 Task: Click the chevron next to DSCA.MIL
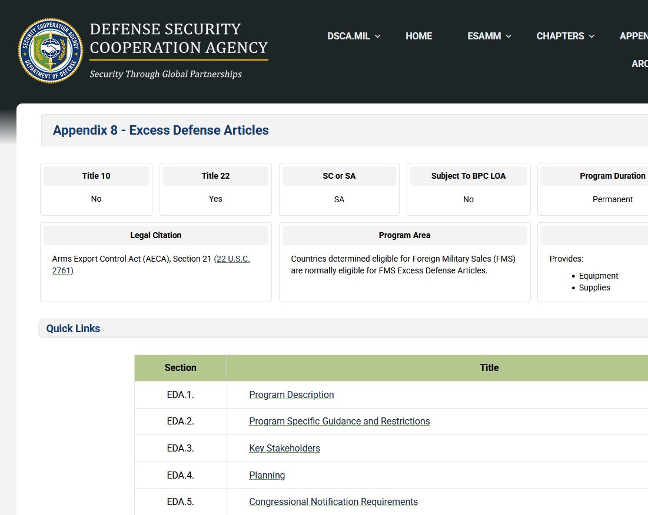(377, 36)
